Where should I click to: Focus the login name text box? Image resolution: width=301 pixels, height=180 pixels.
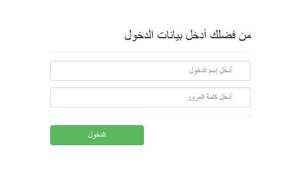tap(150, 71)
